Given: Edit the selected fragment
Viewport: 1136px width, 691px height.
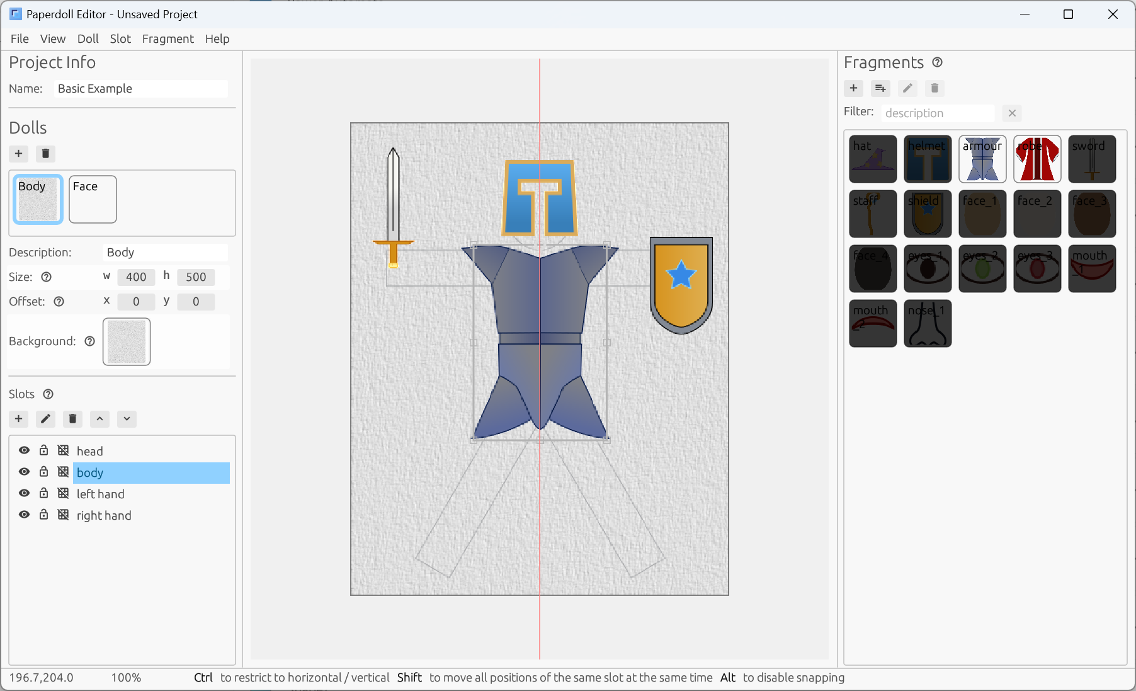Looking at the screenshot, I should (x=907, y=88).
